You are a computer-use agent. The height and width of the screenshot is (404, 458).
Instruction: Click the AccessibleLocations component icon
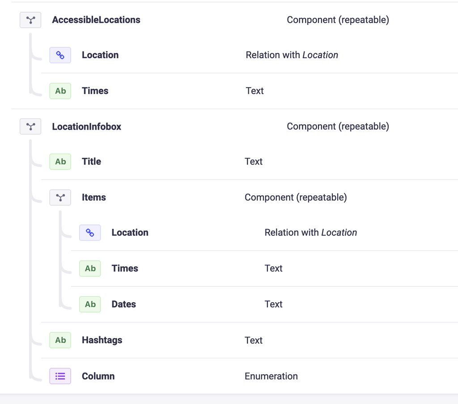click(30, 20)
